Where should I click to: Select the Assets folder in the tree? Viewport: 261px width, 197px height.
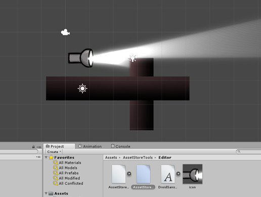click(x=61, y=193)
